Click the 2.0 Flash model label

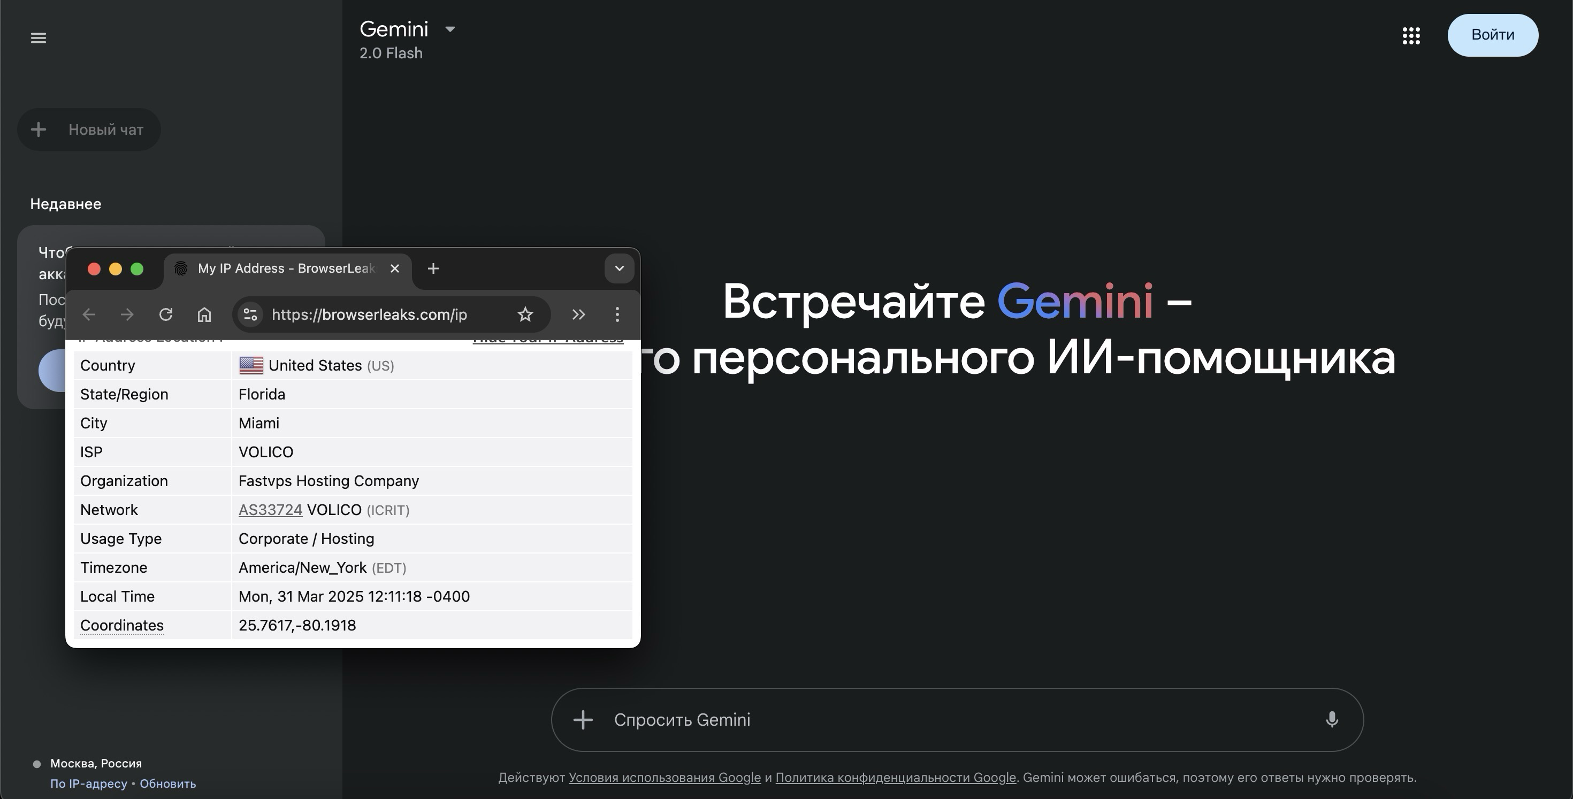[391, 53]
